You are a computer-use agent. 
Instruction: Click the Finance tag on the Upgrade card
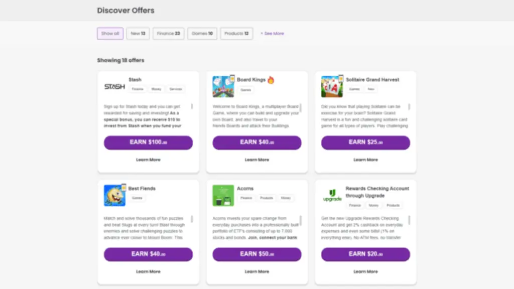click(355, 205)
